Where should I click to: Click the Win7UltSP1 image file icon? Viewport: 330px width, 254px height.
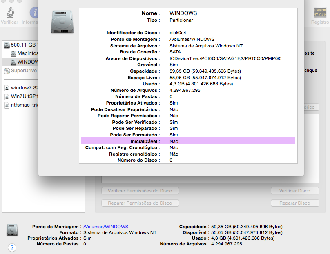click(7, 97)
